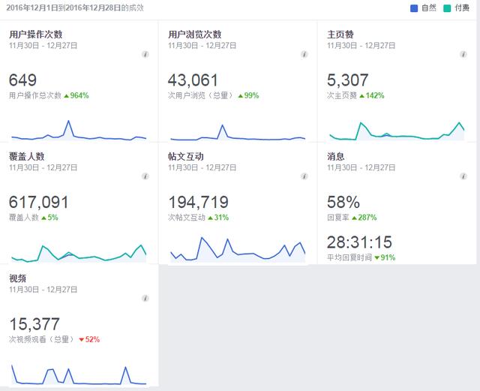Click the 覆盖人数 sparkline chart

(79, 254)
